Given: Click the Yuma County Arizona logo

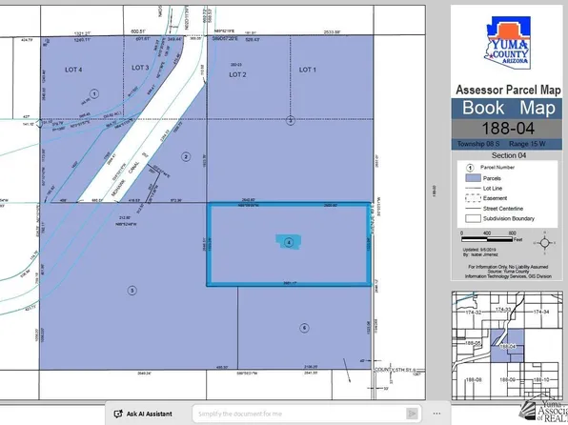Looking at the screenshot, I should (x=508, y=42).
